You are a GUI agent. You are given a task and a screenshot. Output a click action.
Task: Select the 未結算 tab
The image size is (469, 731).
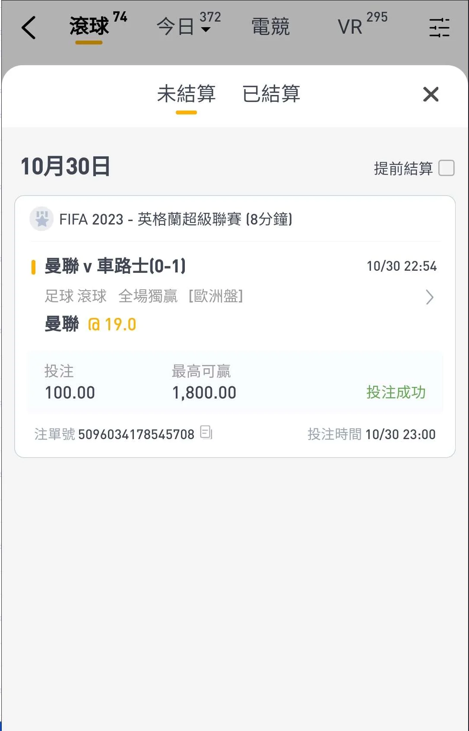[186, 94]
